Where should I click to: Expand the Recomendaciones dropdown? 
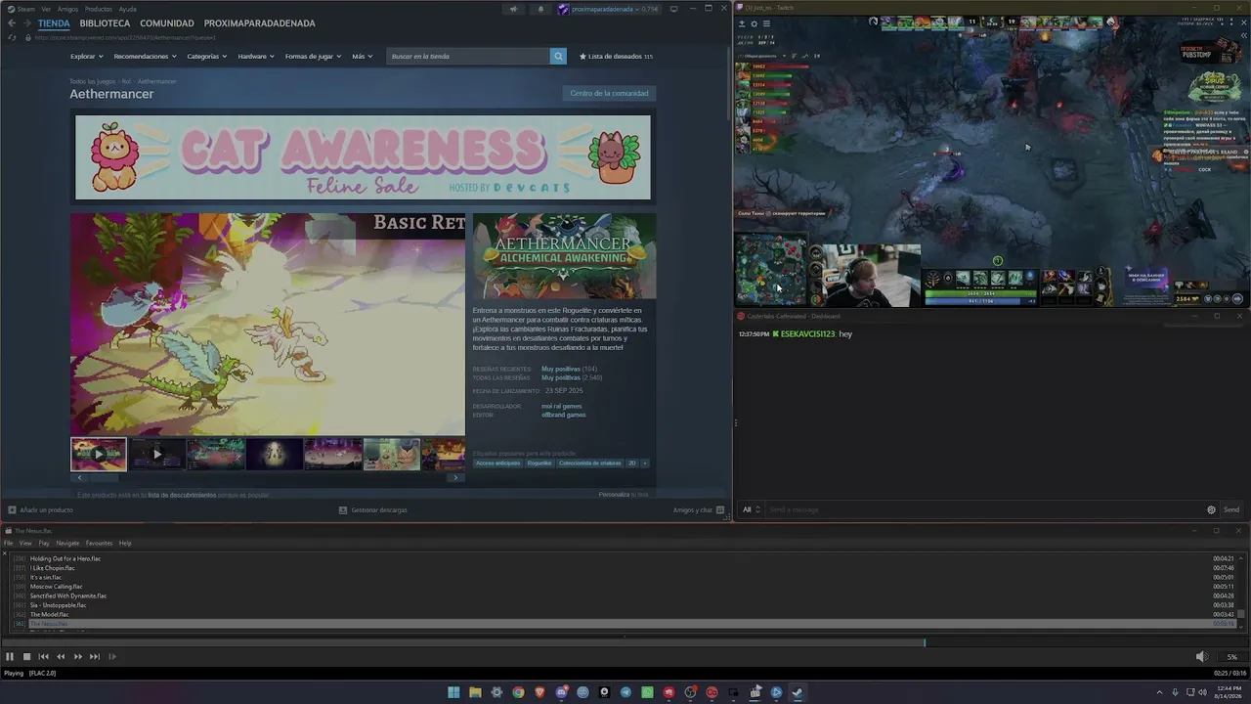[x=145, y=56]
